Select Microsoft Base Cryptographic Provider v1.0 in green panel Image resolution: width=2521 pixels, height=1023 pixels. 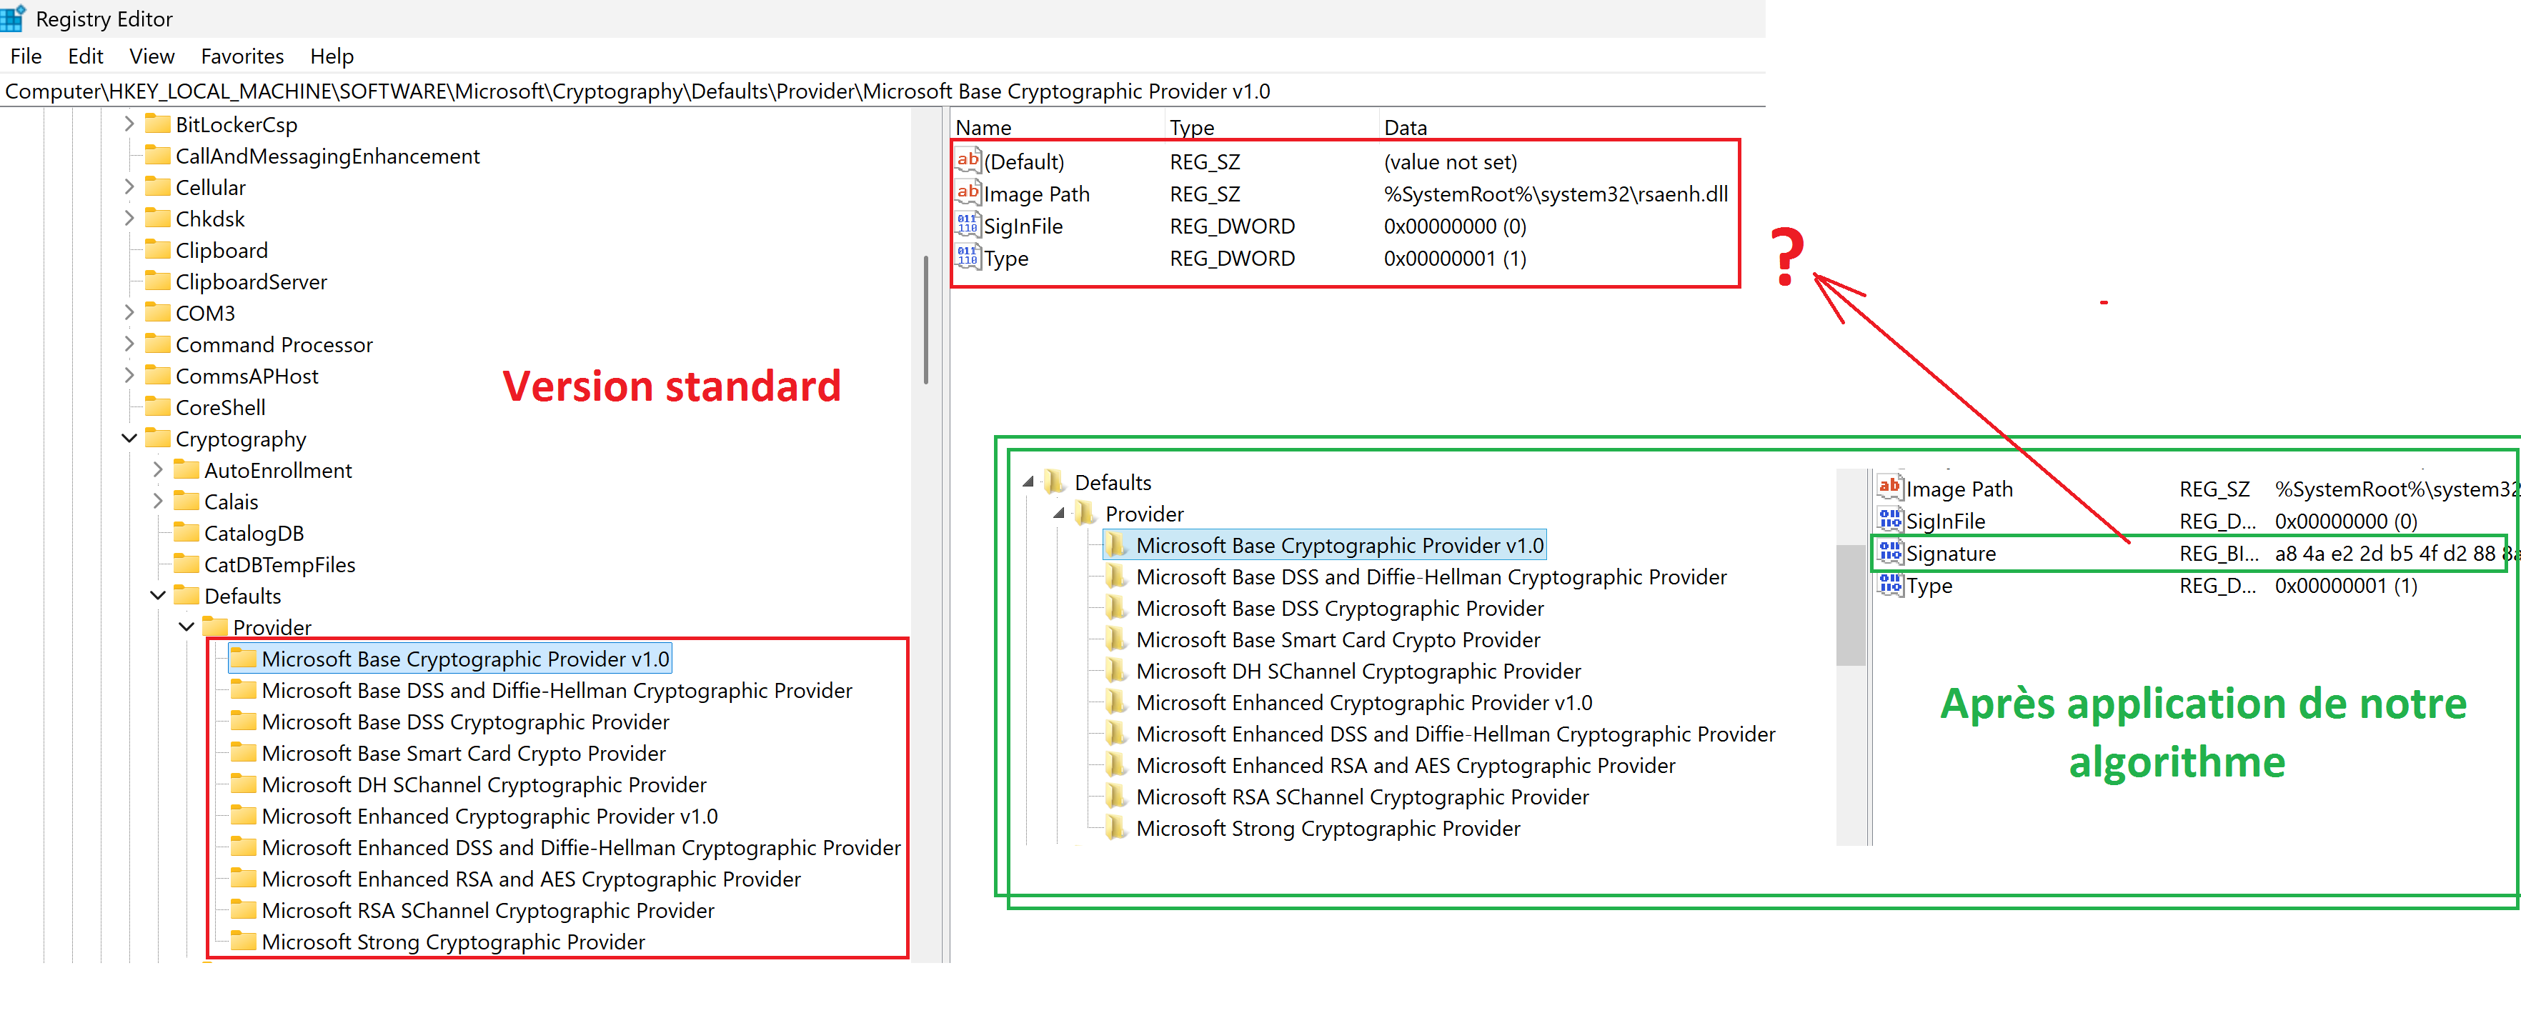click(x=1339, y=545)
